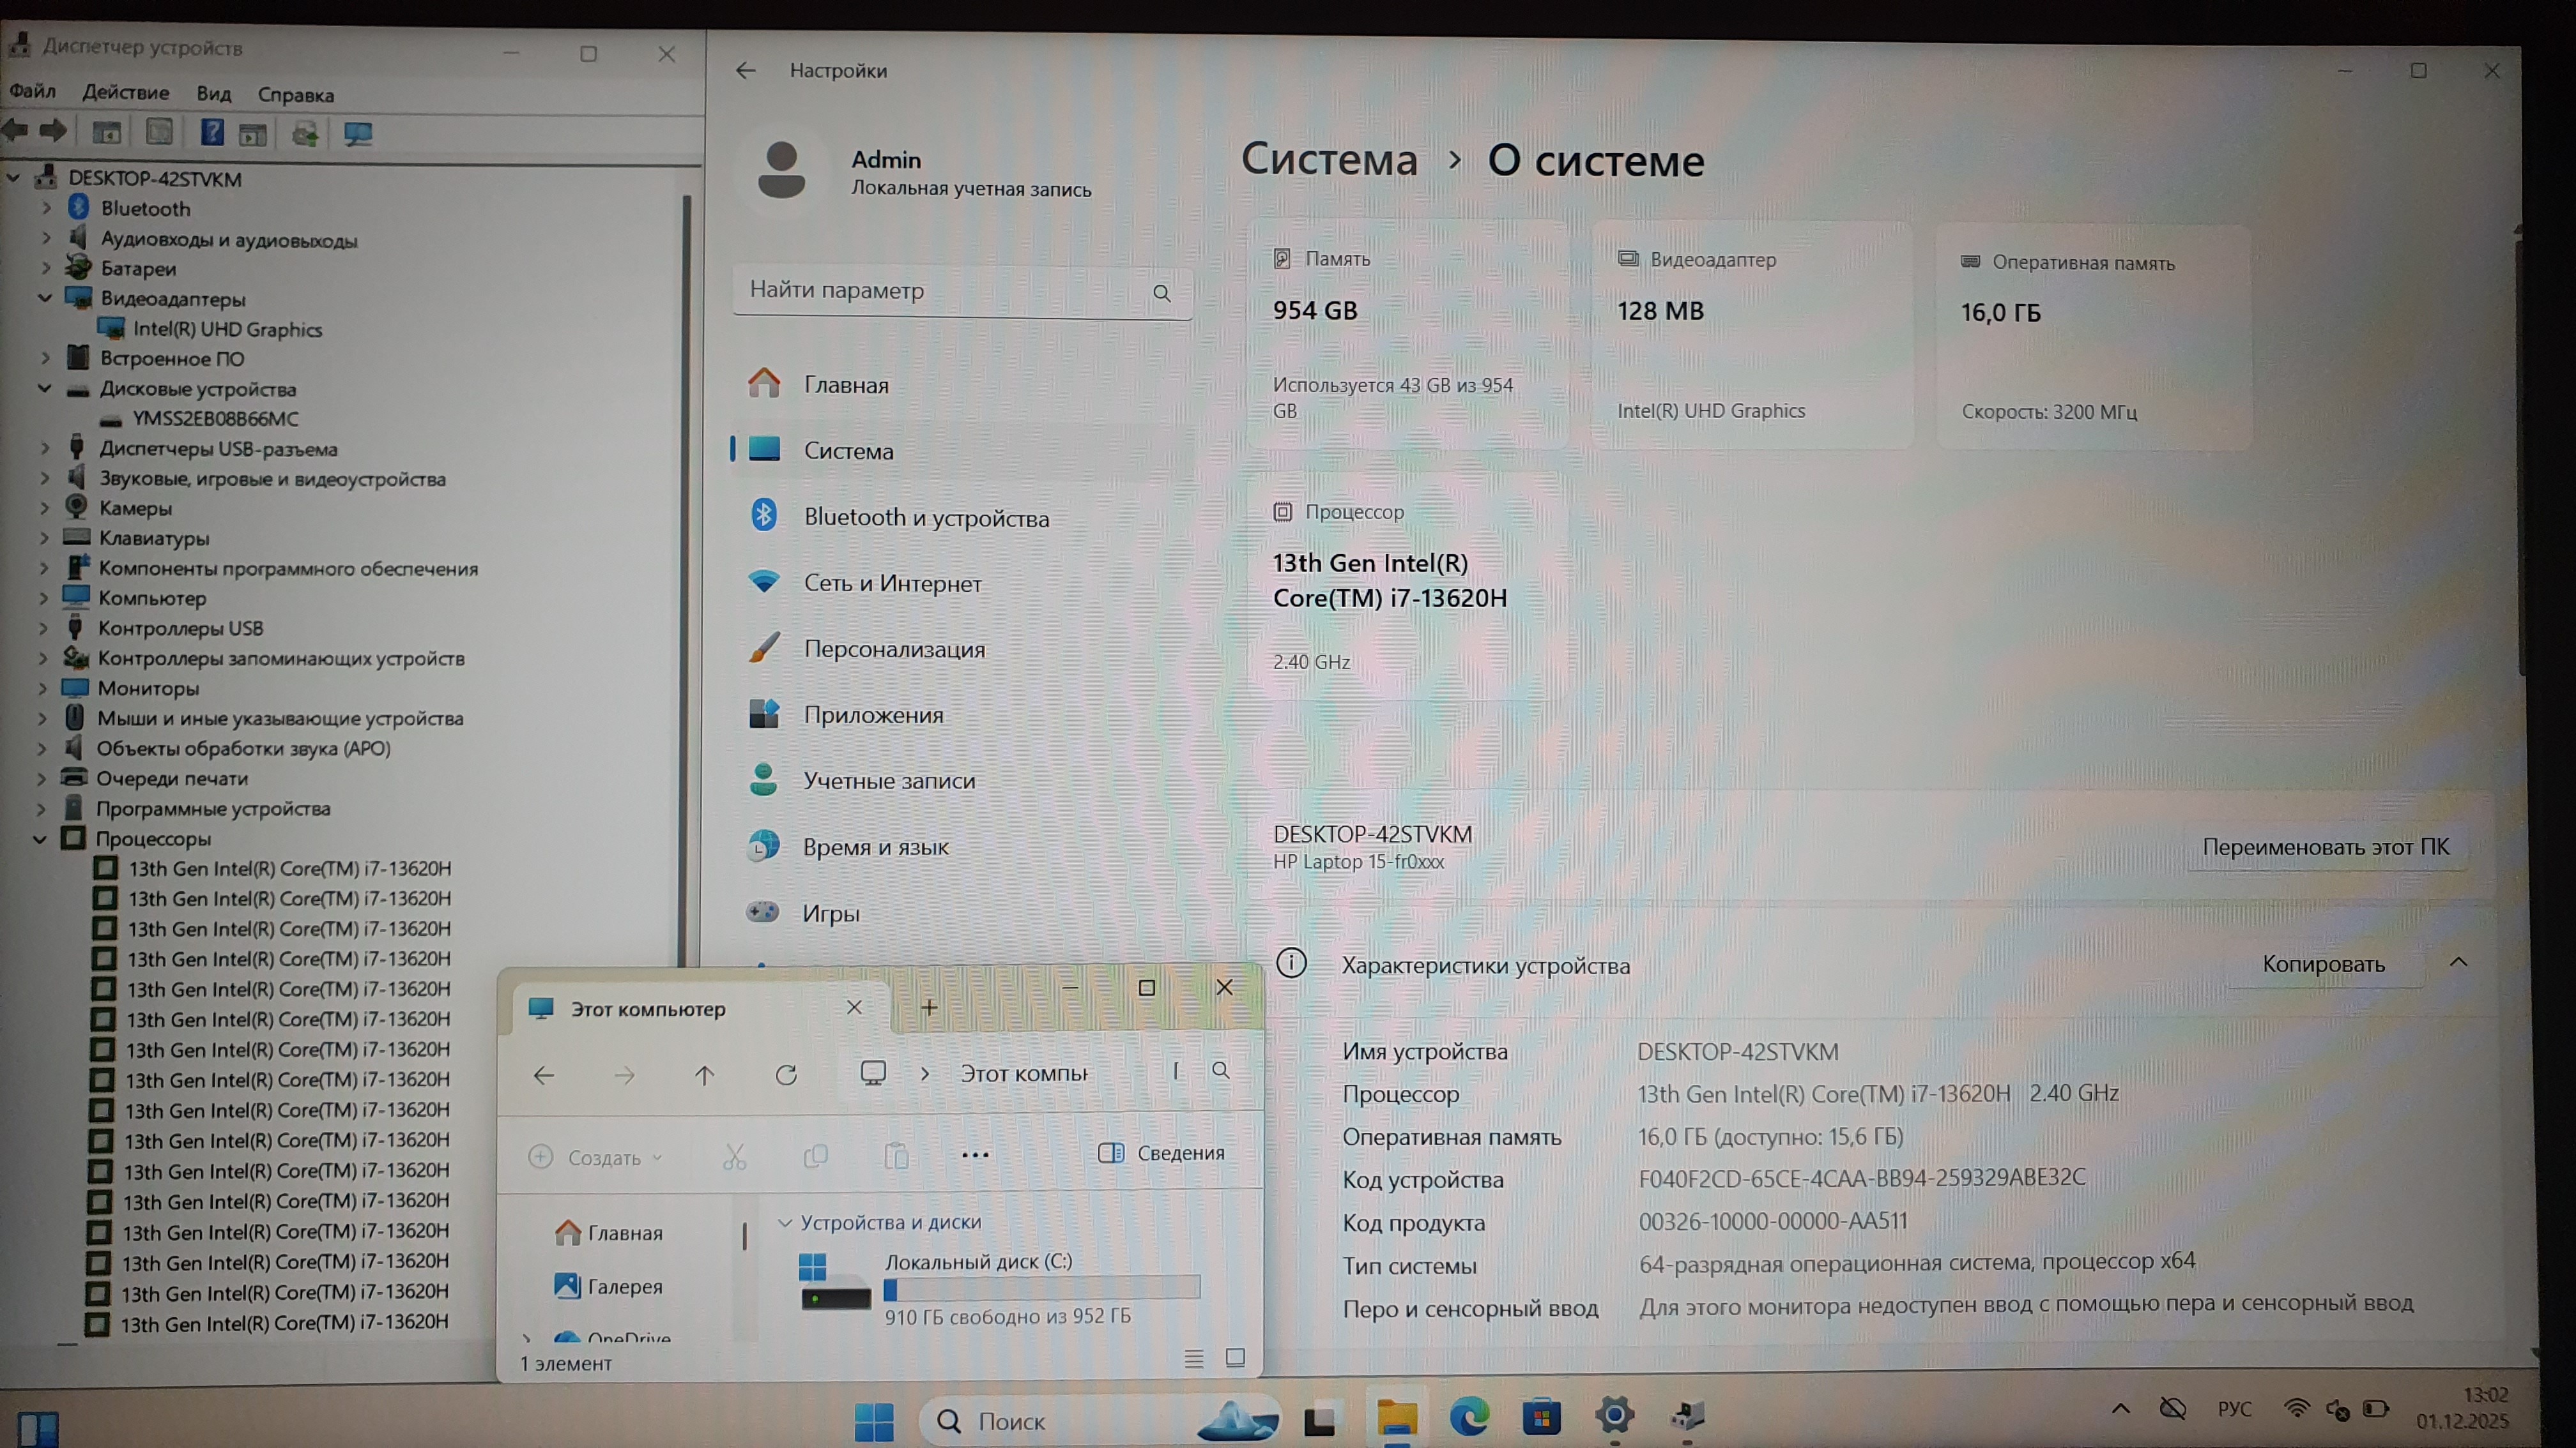The height and width of the screenshot is (1448, 2576).
Task: Click Переименовать этот ПК button
Action: coord(2325,847)
